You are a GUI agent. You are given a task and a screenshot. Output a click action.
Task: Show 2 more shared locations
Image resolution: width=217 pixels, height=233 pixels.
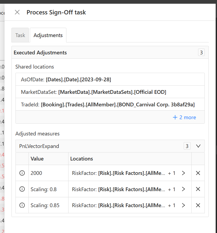tap(184, 117)
